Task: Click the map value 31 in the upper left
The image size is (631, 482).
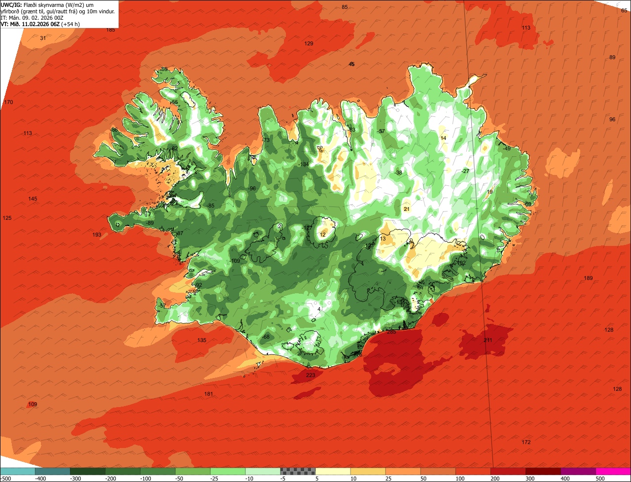Action: pos(43,38)
